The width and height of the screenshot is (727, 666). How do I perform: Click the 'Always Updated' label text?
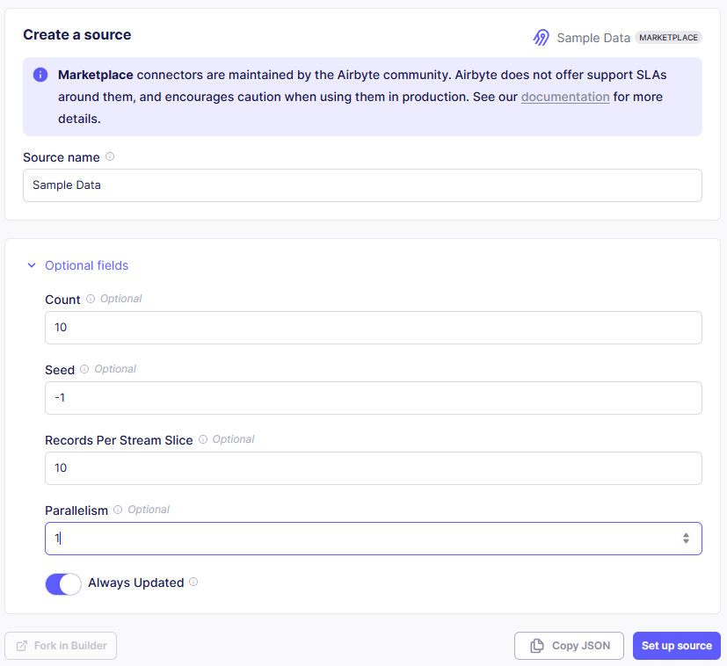pyautogui.click(x=136, y=583)
